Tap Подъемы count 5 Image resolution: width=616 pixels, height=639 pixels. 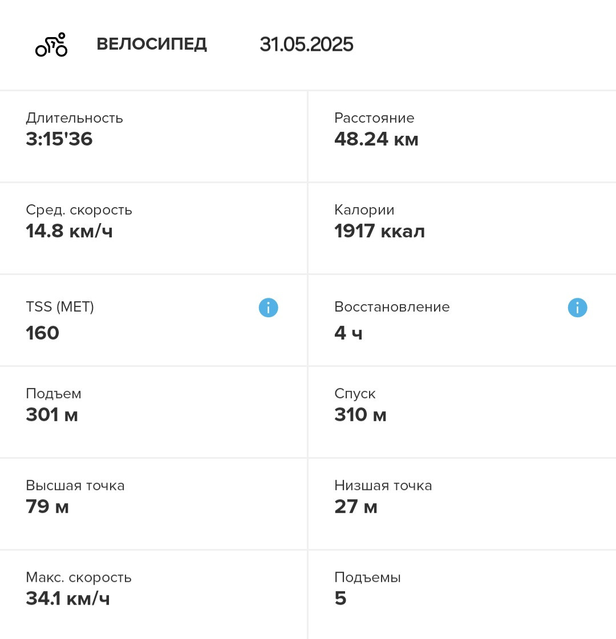pos(340,598)
